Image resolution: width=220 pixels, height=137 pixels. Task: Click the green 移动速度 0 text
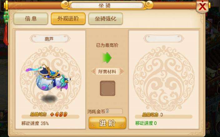click(146, 123)
